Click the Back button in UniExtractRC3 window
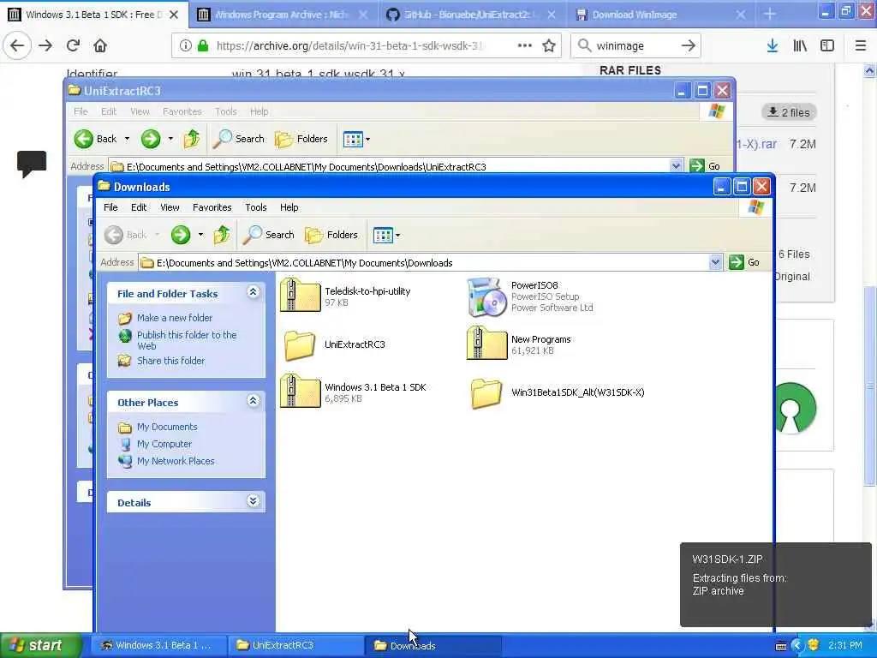877x658 pixels. coord(96,139)
